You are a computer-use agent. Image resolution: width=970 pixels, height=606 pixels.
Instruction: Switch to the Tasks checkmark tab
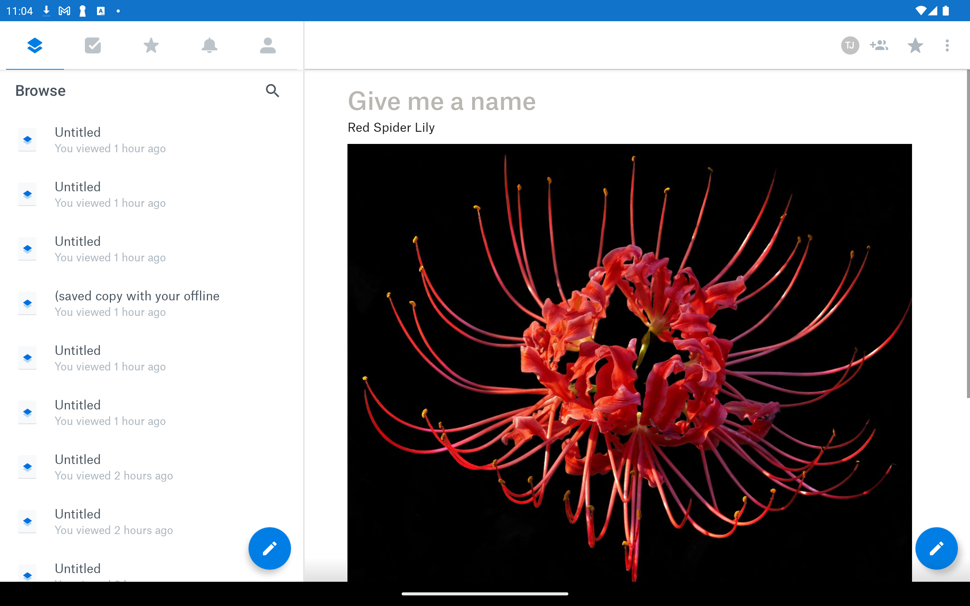[93, 45]
